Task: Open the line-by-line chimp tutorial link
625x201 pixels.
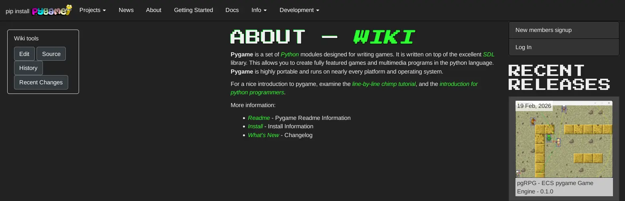Action: pyautogui.click(x=384, y=84)
